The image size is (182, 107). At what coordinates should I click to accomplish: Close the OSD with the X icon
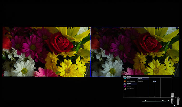point(169,101)
